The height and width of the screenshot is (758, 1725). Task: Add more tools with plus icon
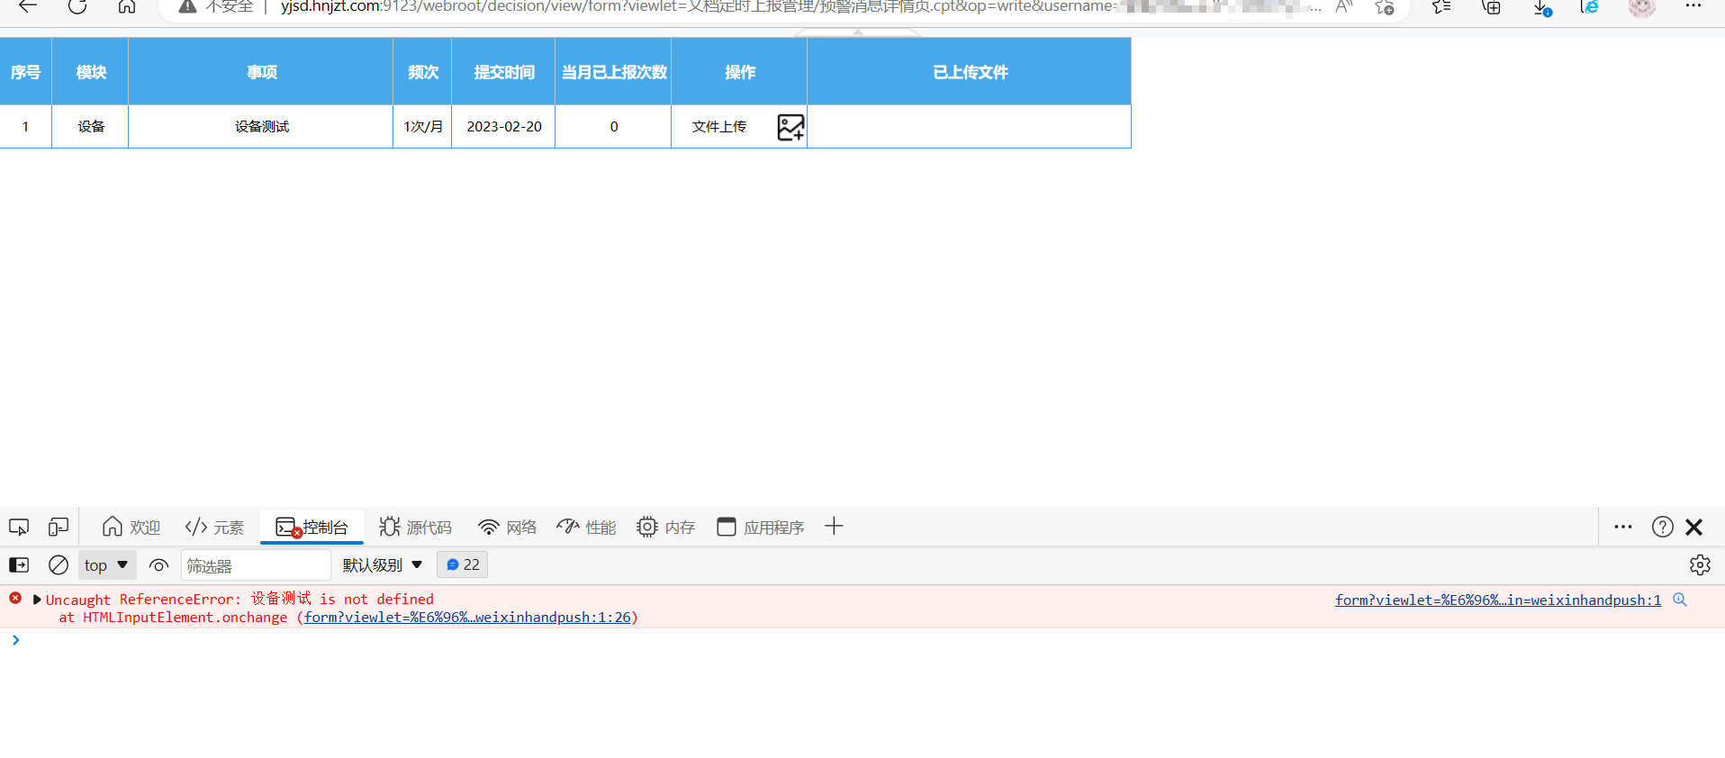pos(834,526)
